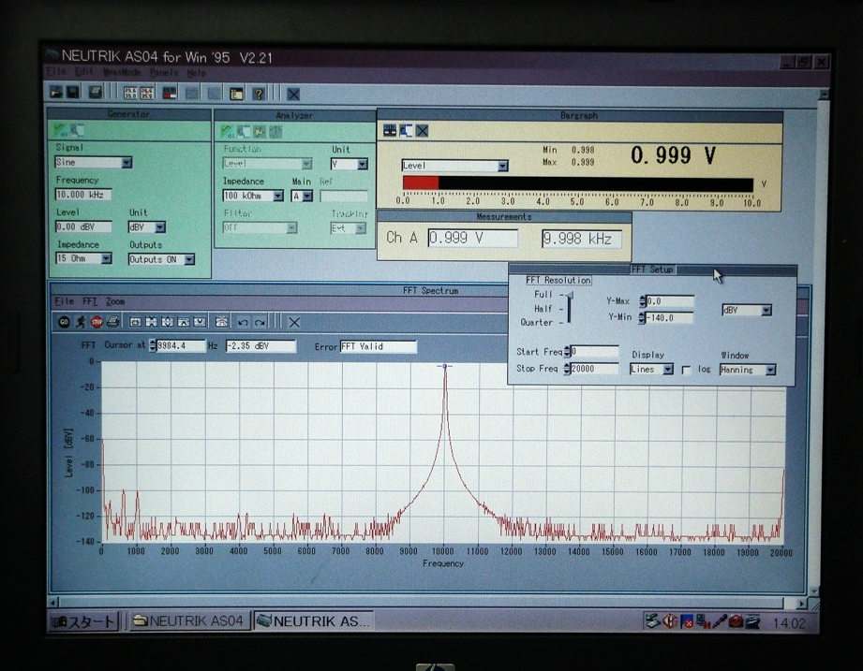Click the yellow window setup icon

237,94
